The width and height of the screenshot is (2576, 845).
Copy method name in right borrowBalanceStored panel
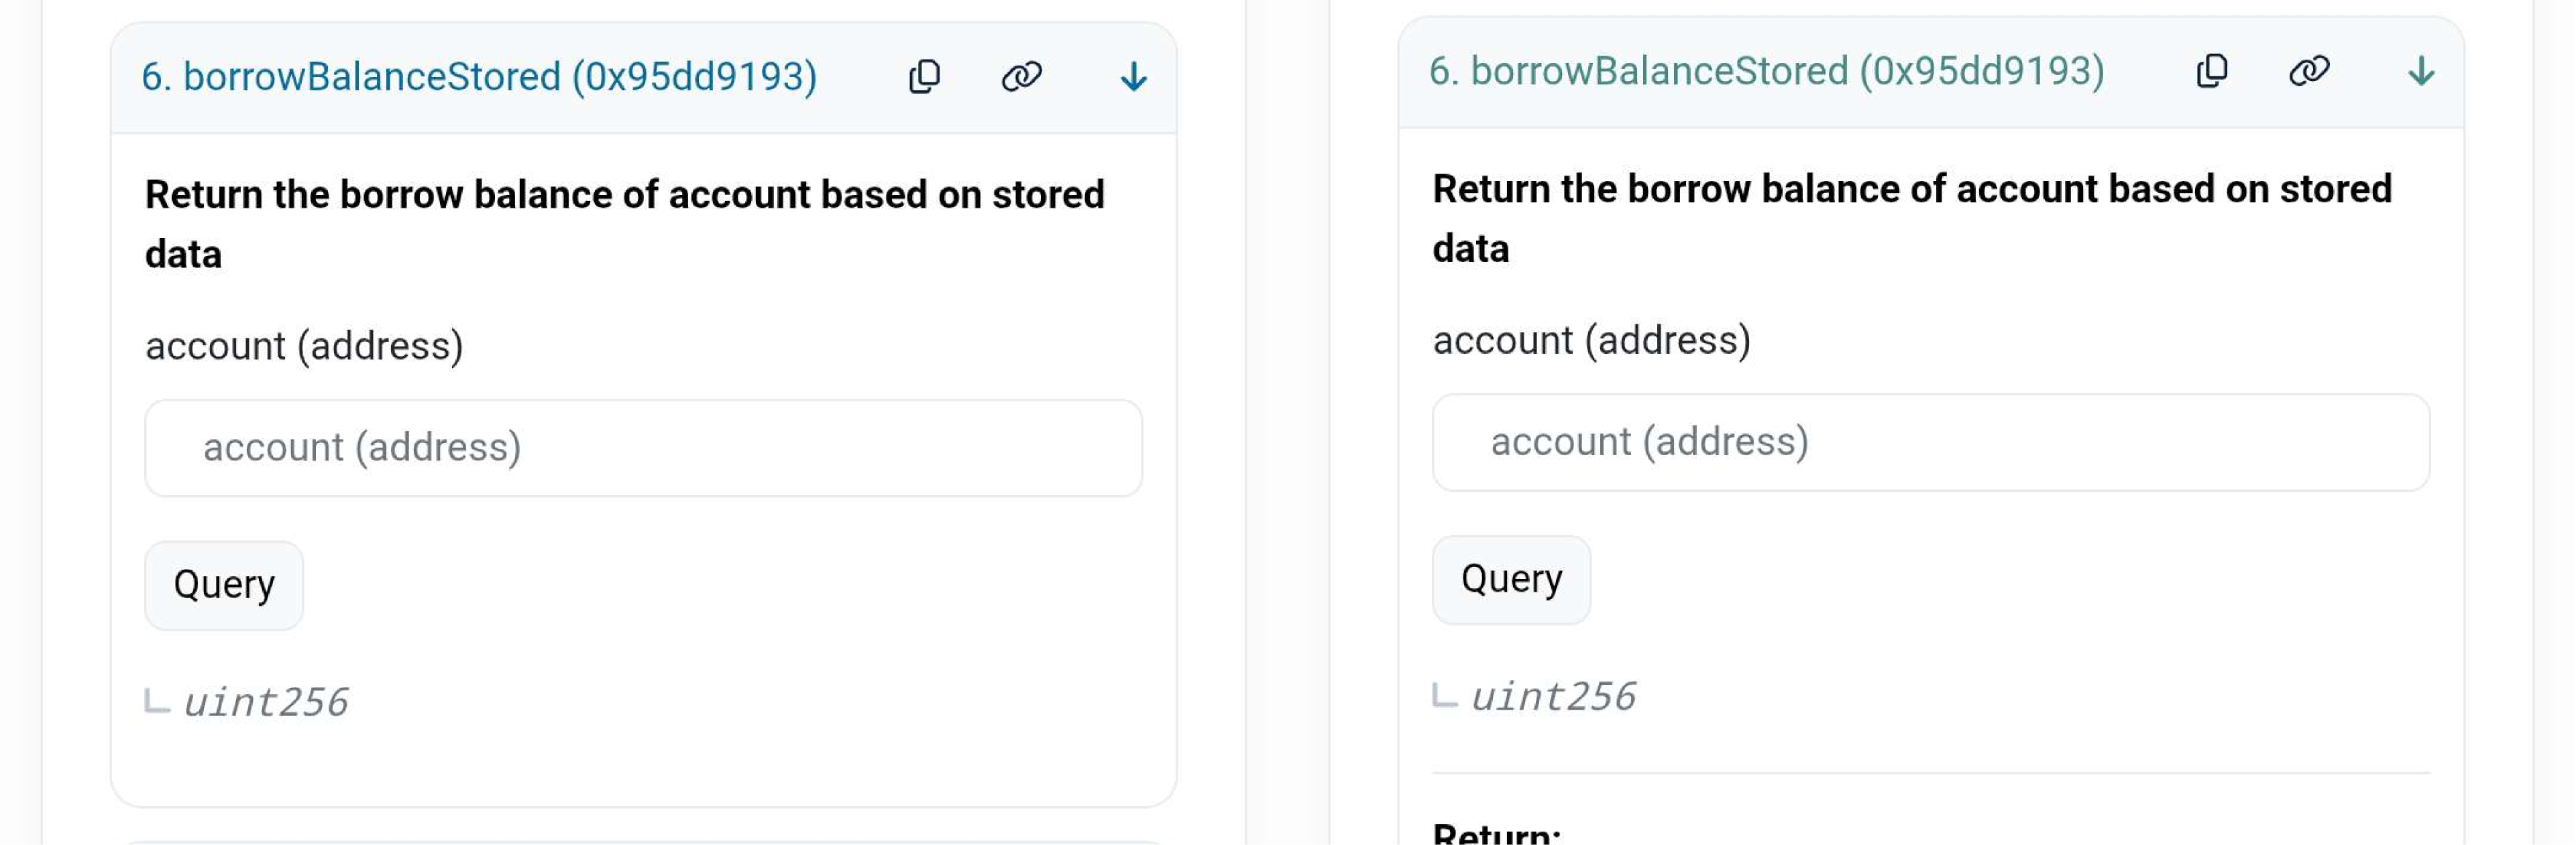click(x=2211, y=71)
